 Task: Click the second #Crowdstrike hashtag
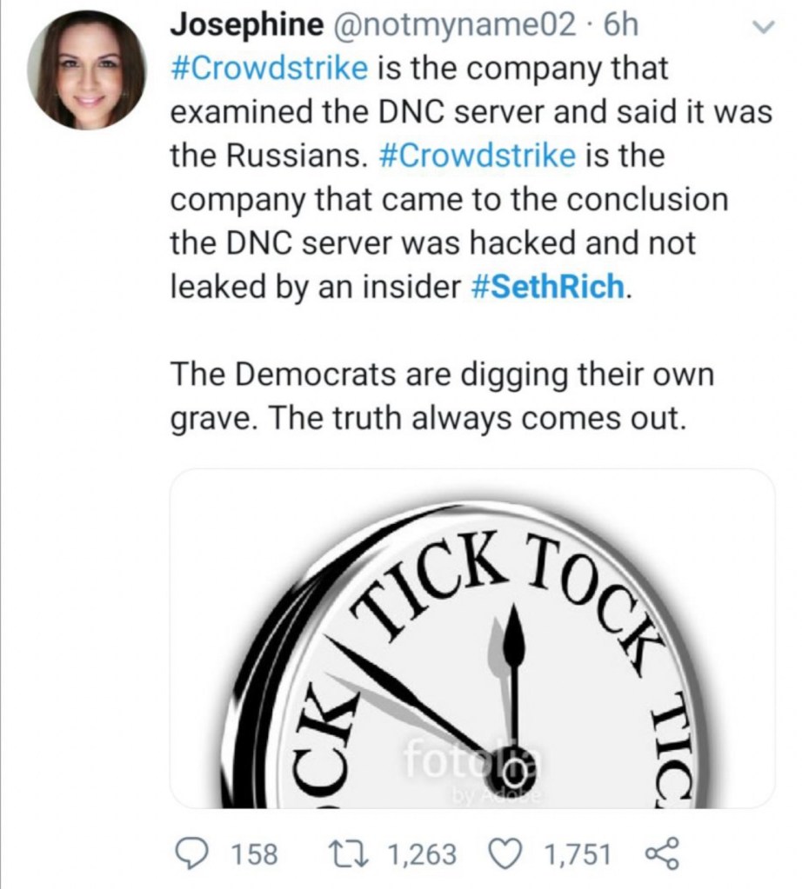tap(478, 156)
